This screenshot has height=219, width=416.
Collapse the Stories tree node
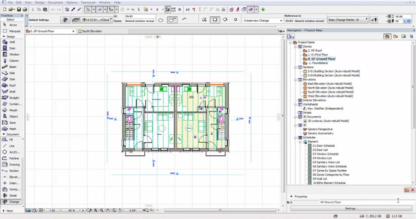click(x=295, y=46)
